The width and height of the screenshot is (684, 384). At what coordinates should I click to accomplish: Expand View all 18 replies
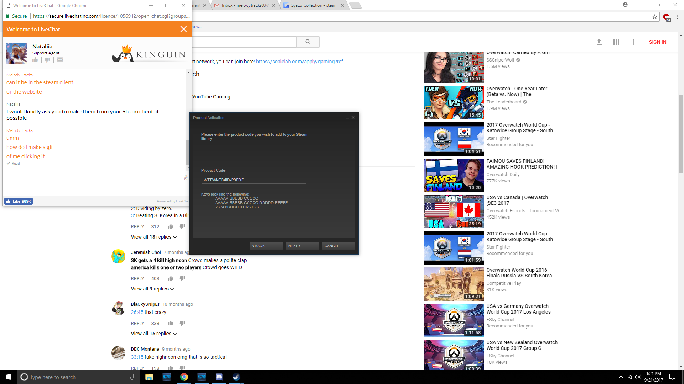click(x=154, y=237)
